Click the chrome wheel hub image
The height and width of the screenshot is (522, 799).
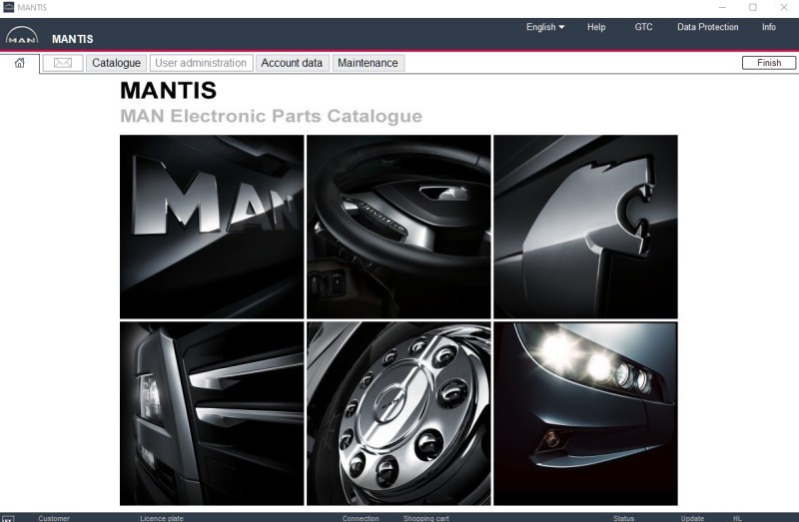[399, 413]
